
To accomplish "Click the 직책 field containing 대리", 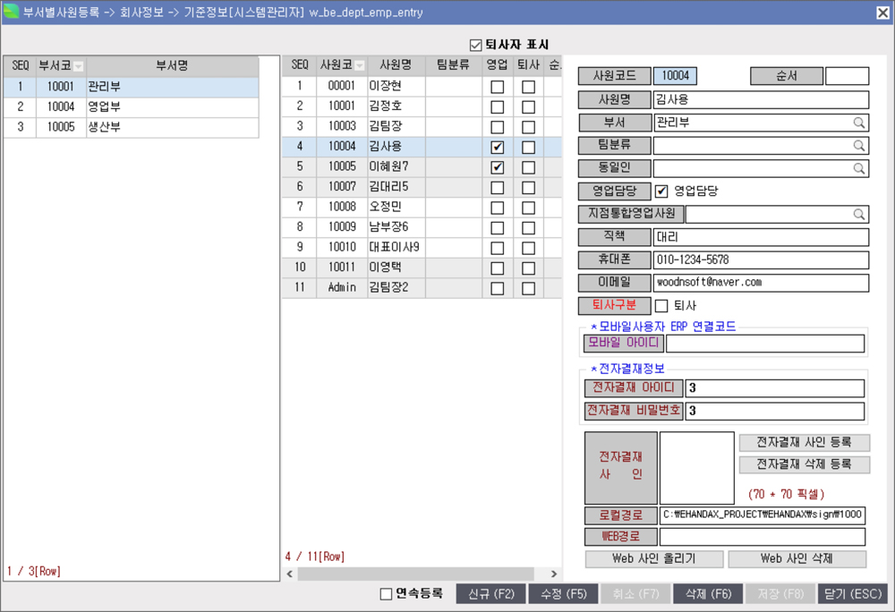I will [761, 237].
